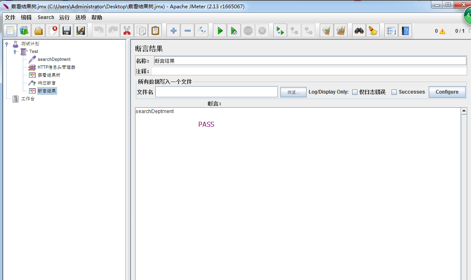Click the 浏览... browse button
The image size is (471, 280).
[293, 92]
